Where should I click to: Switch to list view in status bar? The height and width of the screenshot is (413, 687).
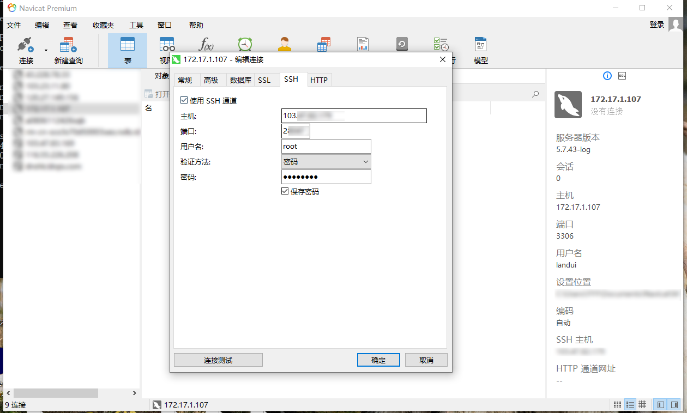(x=630, y=405)
